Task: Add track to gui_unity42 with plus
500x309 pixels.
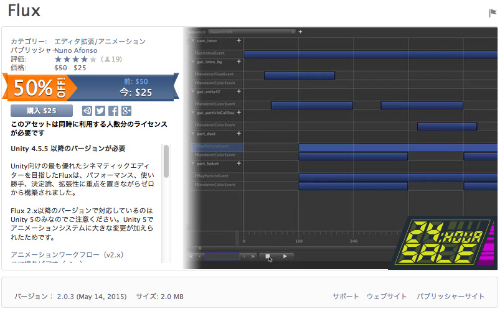Action: (x=239, y=91)
